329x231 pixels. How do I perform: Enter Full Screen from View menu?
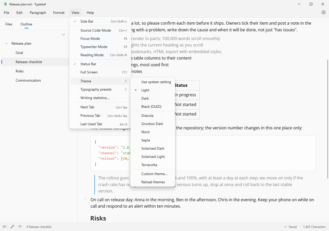point(100,72)
